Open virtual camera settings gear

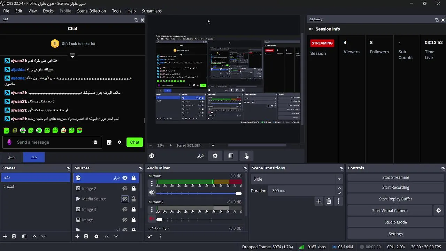pos(439,211)
